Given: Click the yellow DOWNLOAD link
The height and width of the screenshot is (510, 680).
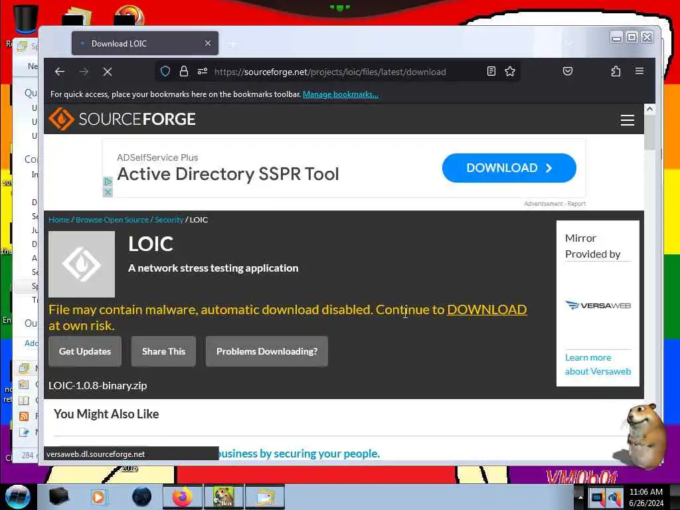Looking at the screenshot, I should [487, 309].
